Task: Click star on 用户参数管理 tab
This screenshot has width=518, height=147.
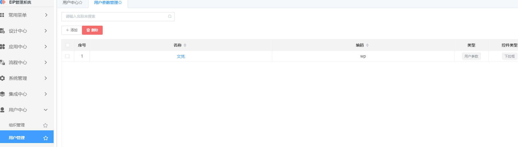Action: [x=120, y=3]
